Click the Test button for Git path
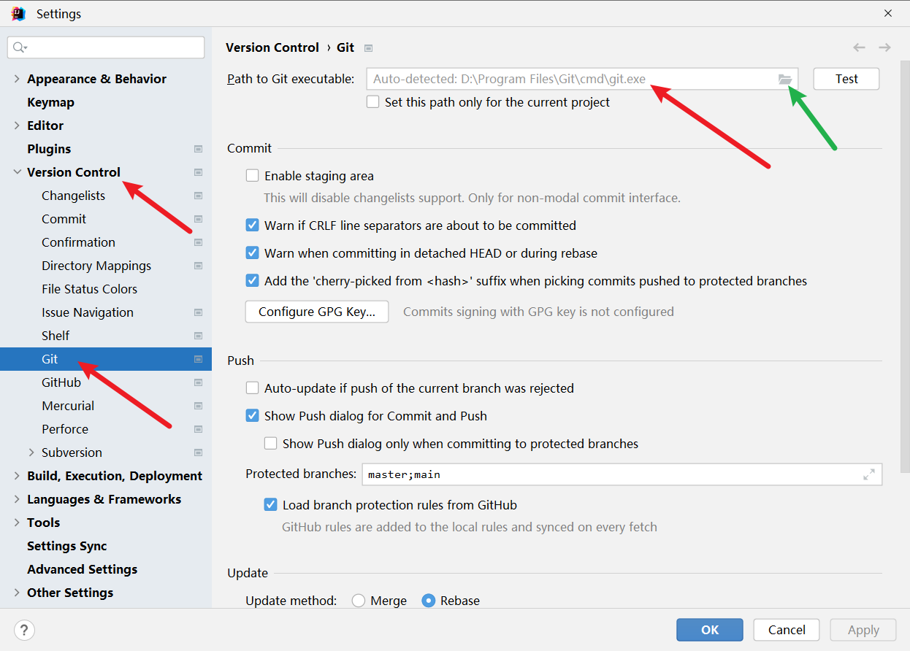 click(x=846, y=79)
